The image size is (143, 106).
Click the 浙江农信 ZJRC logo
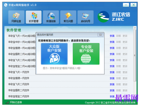point(114,17)
